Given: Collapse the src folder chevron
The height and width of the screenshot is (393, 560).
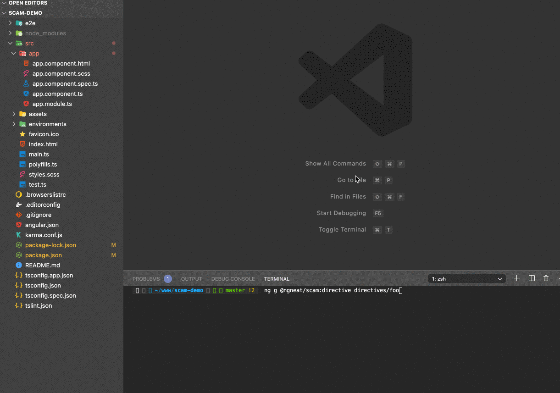Looking at the screenshot, I should click(x=10, y=43).
